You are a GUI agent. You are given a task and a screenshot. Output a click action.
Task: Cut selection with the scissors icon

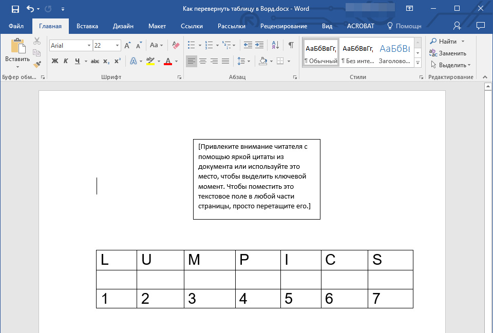click(x=37, y=42)
